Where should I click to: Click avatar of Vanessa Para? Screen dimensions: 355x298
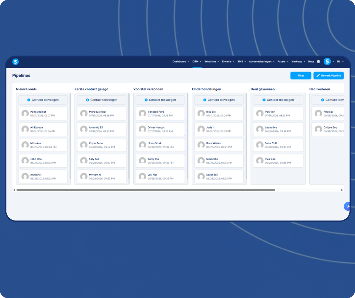click(x=142, y=113)
